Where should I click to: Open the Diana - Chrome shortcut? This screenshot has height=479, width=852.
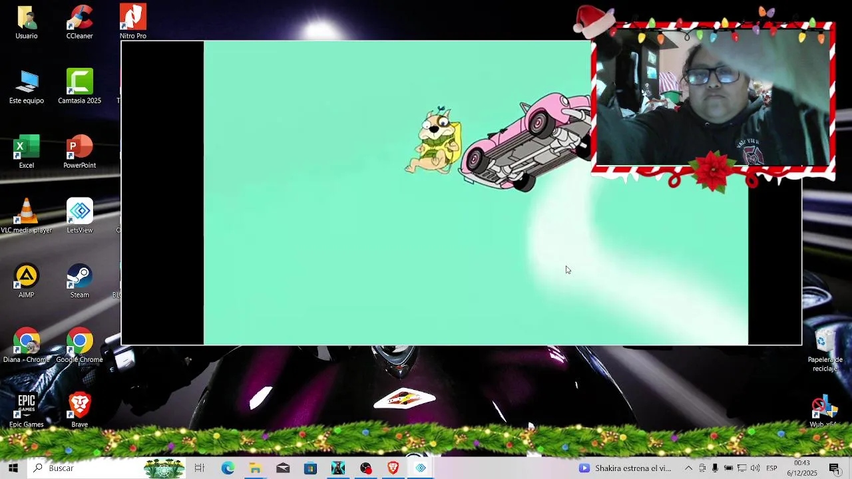coord(27,346)
